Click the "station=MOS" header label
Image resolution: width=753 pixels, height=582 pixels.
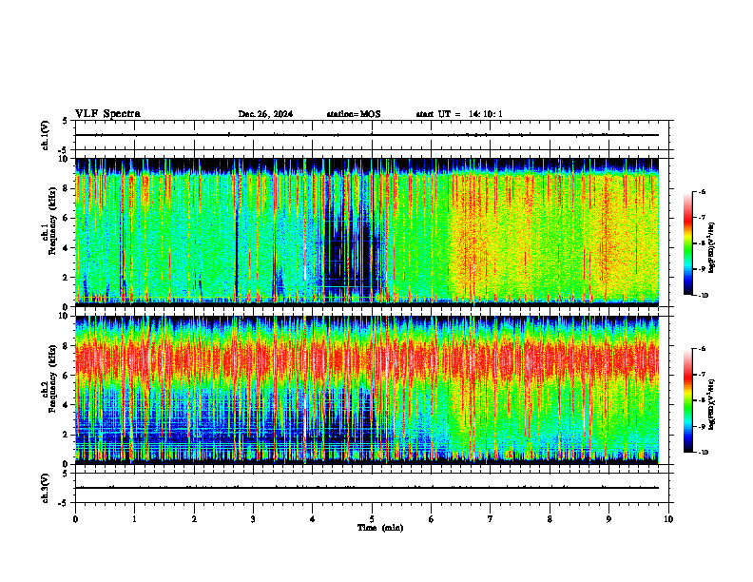[354, 114]
